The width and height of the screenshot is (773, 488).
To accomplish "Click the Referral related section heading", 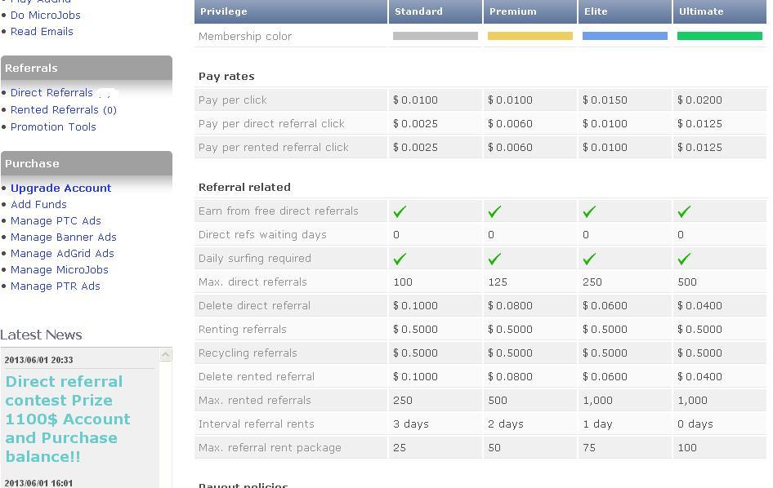I will (x=244, y=187).
